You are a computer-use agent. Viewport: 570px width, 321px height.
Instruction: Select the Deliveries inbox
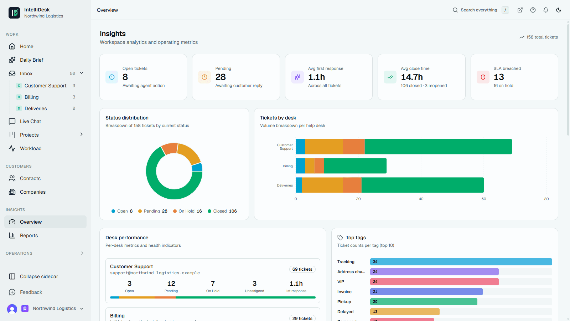pos(46,108)
